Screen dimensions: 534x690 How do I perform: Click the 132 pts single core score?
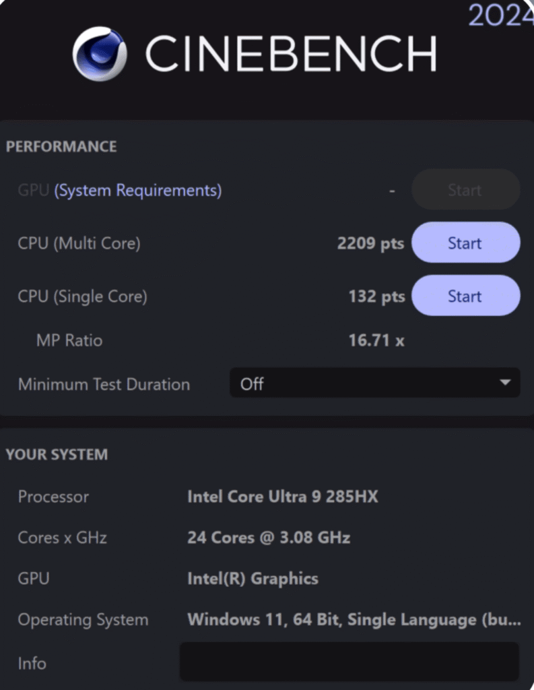376,296
